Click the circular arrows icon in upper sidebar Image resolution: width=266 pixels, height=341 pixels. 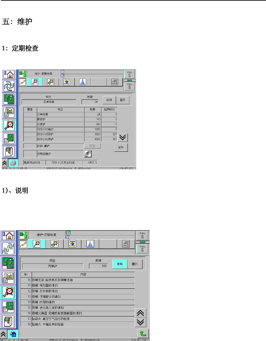(9, 86)
